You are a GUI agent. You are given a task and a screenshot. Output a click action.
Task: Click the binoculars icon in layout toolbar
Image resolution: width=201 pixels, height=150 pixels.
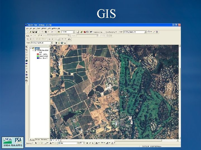69,39
